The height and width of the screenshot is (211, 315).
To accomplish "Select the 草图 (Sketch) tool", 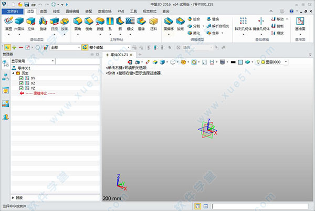I will [8, 23].
